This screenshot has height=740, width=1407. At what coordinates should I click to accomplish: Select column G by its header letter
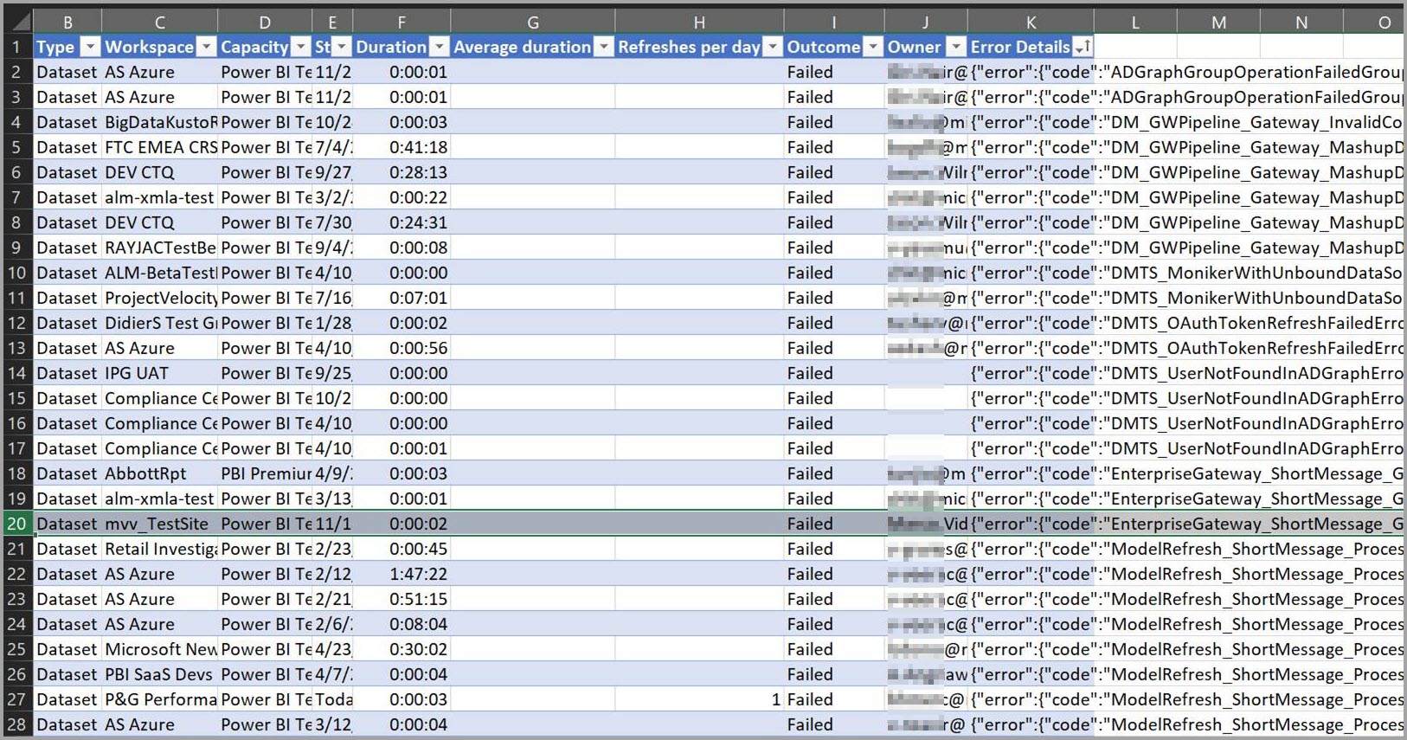[x=533, y=23]
